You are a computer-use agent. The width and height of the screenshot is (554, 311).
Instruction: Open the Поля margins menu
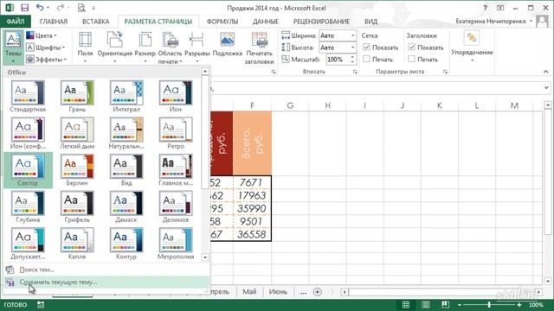coord(85,48)
